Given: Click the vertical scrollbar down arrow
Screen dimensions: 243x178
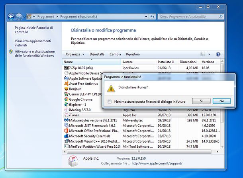Looking at the screenshot, I should (x=222, y=147).
